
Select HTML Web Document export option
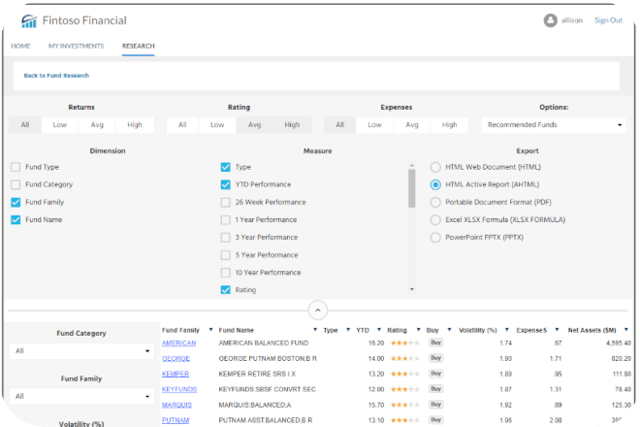(435, 167)
